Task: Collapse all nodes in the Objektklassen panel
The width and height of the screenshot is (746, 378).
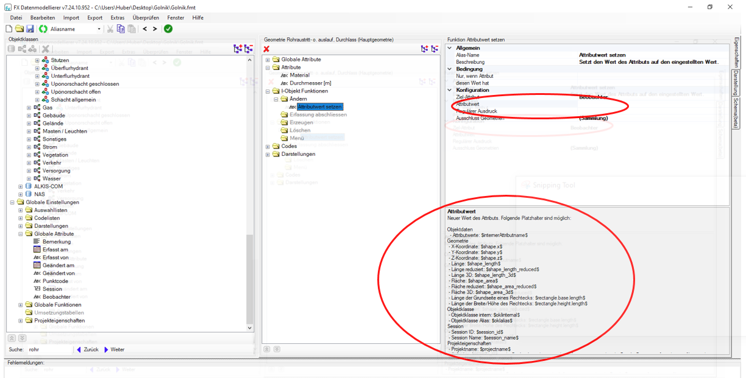Action: tap(249, 49)
